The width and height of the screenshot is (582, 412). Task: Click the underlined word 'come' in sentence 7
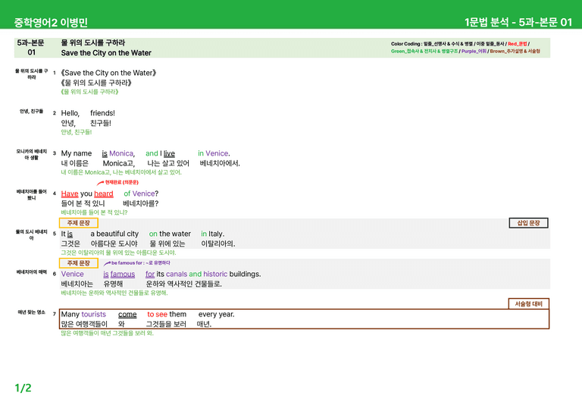127,314
